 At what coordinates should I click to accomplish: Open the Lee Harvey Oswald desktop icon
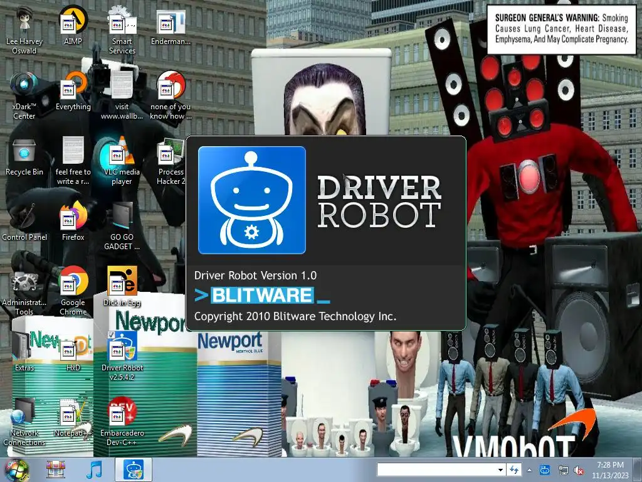[24, 31]
